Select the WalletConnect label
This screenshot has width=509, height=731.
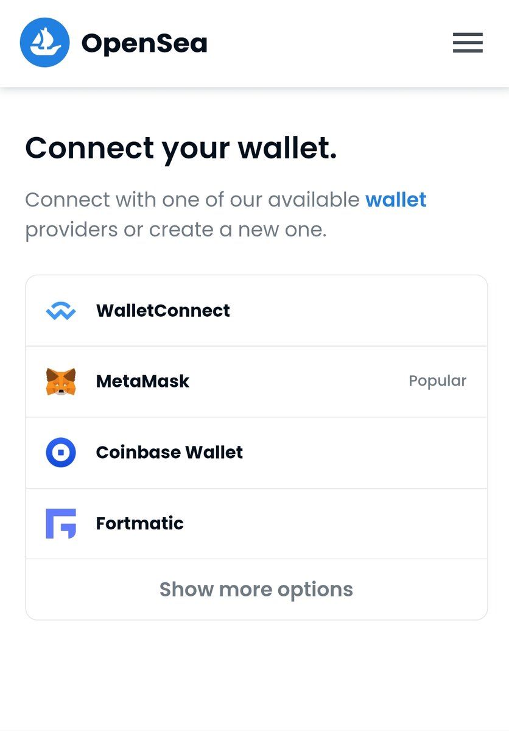(x=163, y=311)
